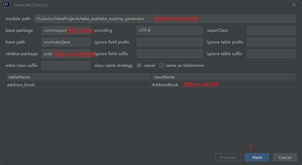302x165 pixels.
Task: Edit the relative package pojo field
Action: 66,54
